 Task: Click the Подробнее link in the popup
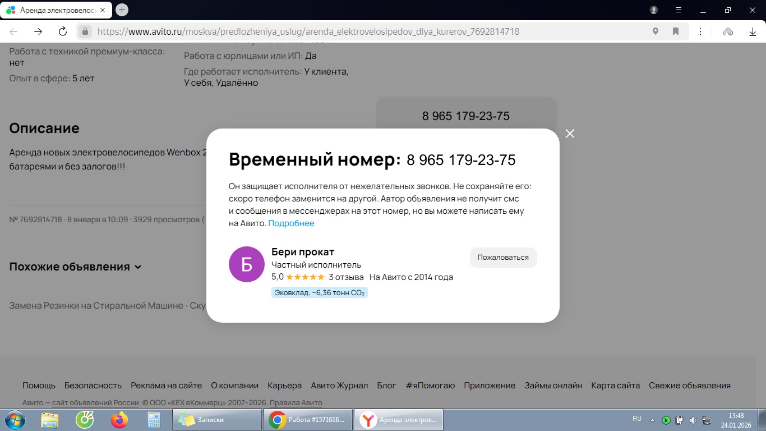291,223
